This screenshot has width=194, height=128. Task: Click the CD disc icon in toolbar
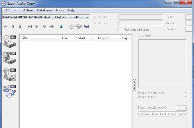point(71,27)
